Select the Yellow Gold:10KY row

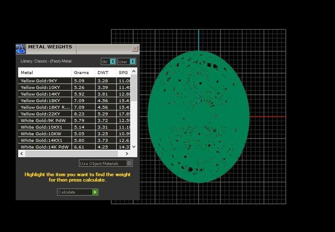(74, 87)
